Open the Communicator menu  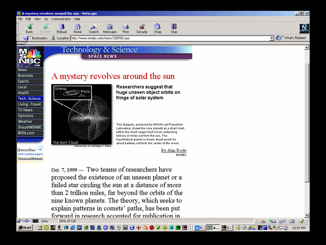pos(61,19)
